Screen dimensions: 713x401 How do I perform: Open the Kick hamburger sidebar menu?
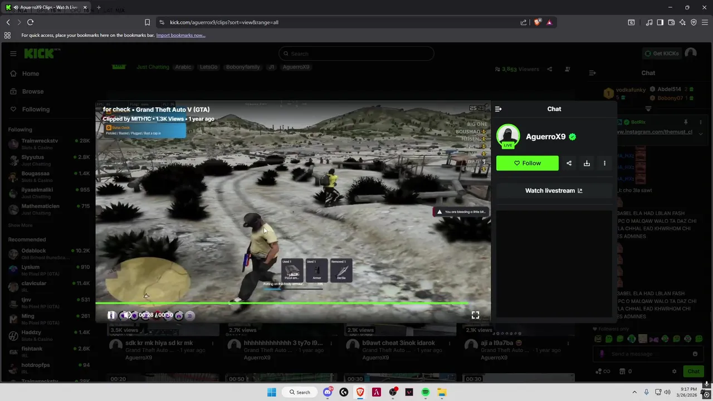(13, 53)
